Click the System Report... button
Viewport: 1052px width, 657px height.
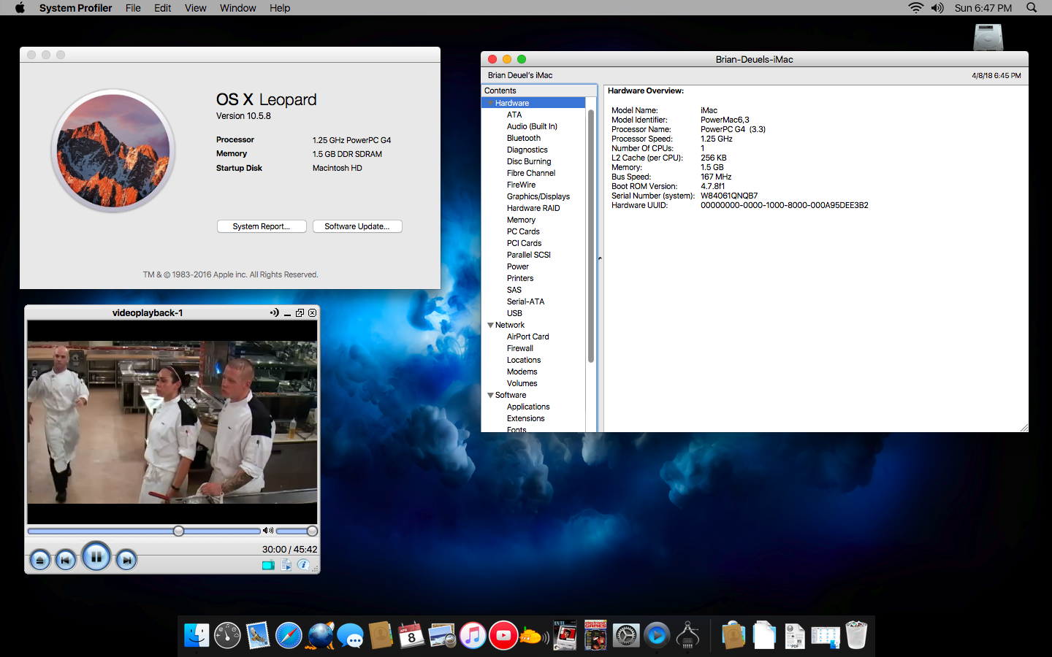tap(261, 226)
